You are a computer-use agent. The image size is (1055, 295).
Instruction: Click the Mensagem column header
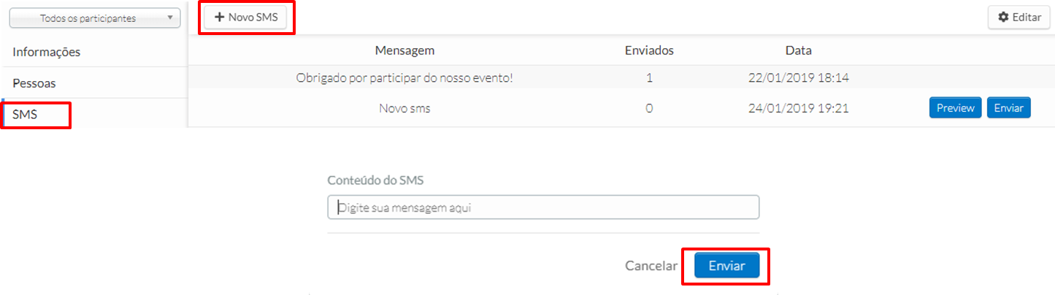point(404,50)
